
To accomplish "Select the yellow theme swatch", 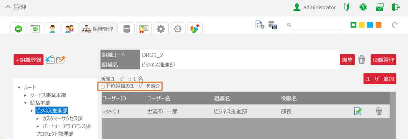I will [x=362, y=25].
